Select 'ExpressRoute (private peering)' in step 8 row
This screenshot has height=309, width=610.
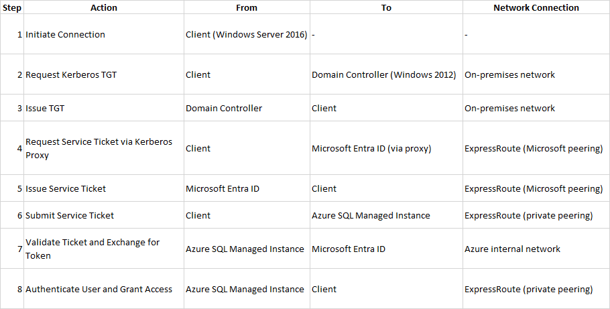(536, 289)
